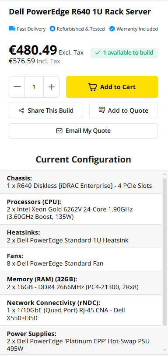Screen dimensions: 168x356
Task: Click the 'Excl. Tax' label
Action: tap(71, 53)
